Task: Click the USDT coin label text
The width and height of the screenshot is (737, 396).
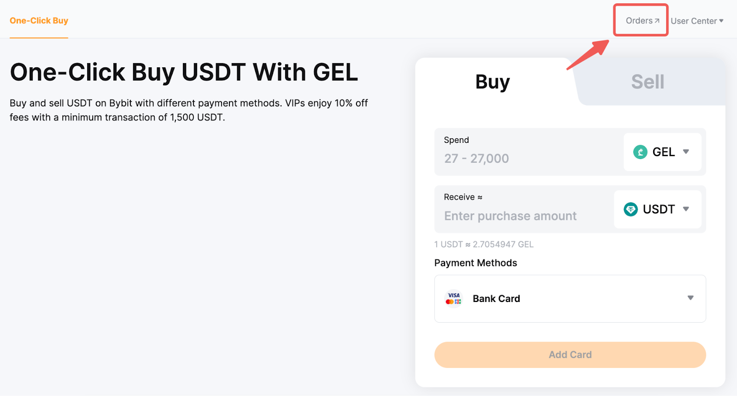Action: [x=659, y=209]
